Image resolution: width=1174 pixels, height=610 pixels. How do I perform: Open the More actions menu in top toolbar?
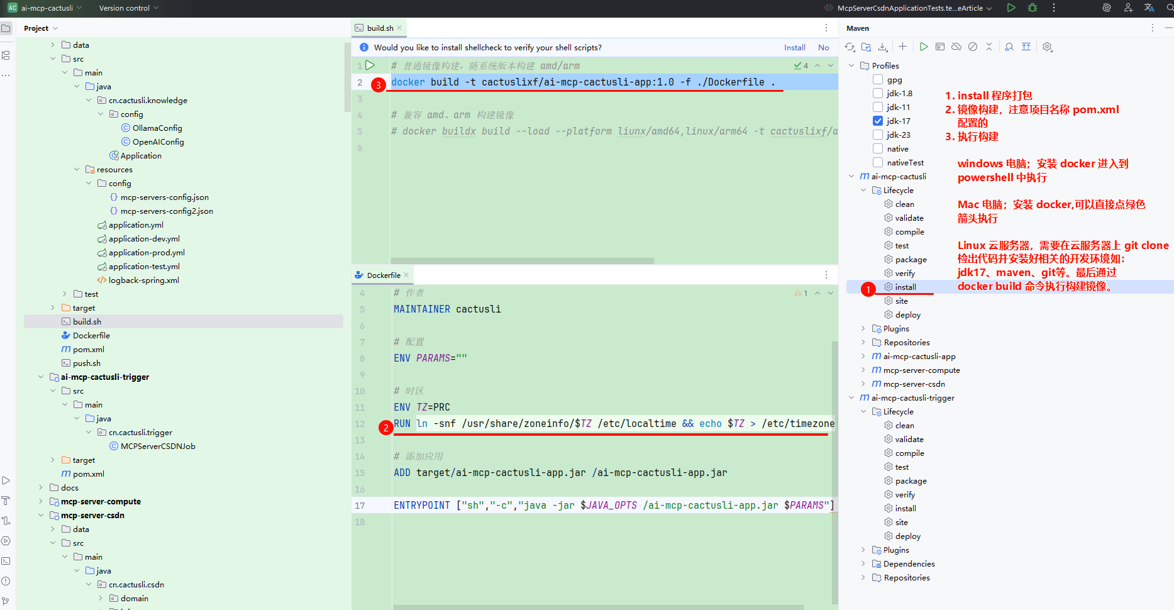coord(1054,8)
